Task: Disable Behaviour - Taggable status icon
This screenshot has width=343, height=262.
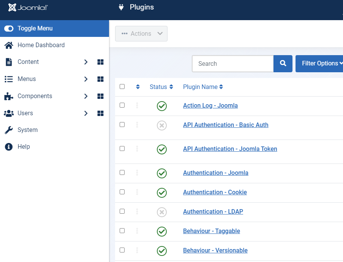Action: [162, 232]
